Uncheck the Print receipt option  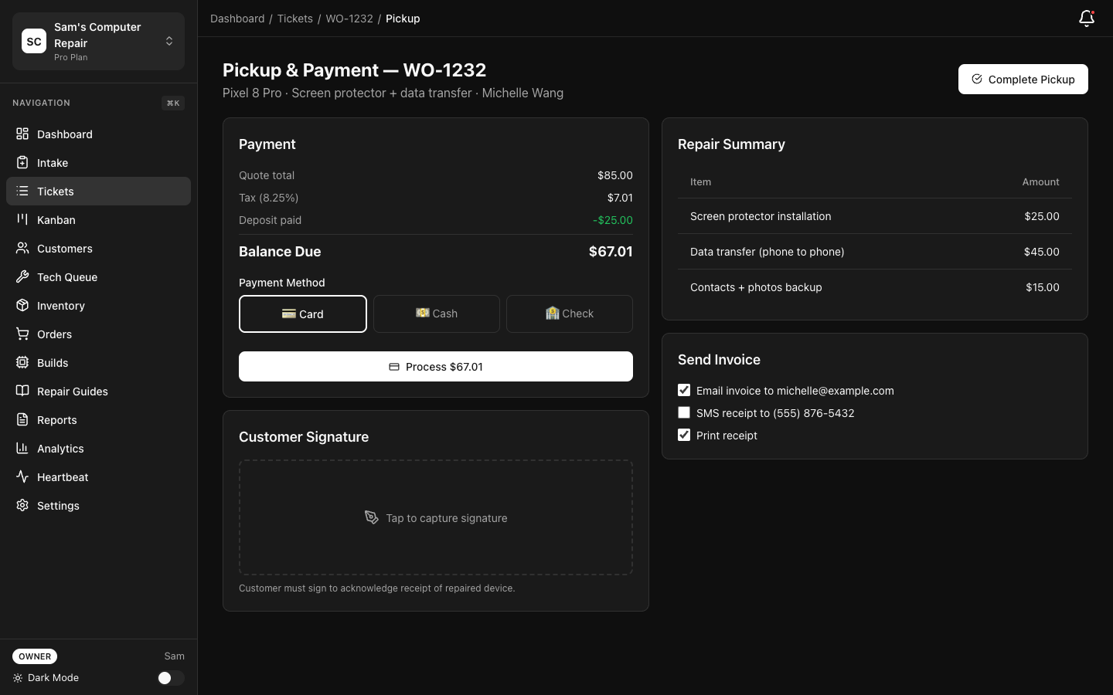tap(684, 435)
